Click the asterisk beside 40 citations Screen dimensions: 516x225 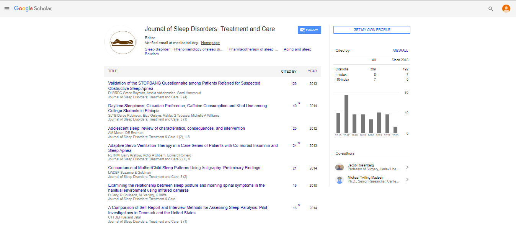click(299, 104)
